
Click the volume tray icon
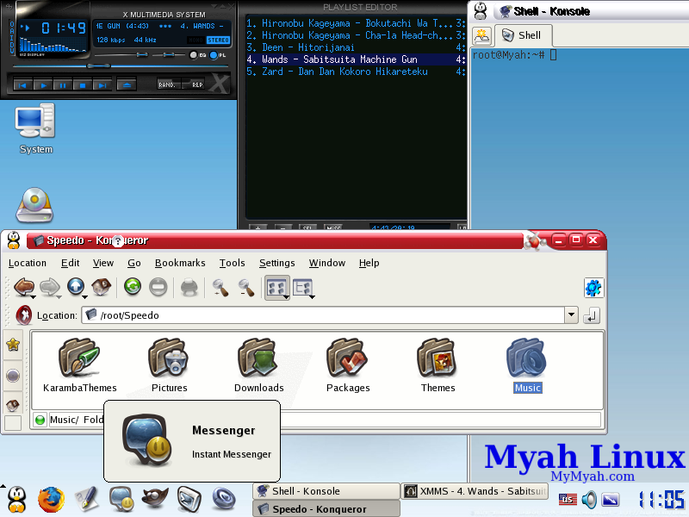click(x=589, y=500)
